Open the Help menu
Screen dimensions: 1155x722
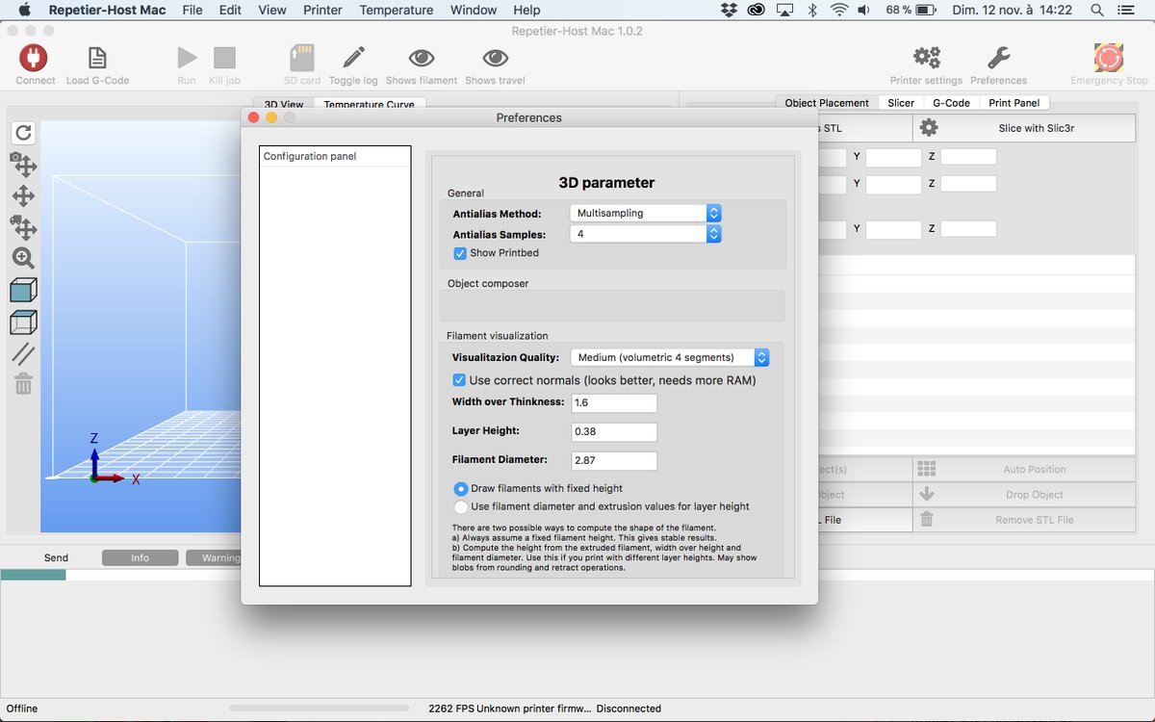(526, 10)
